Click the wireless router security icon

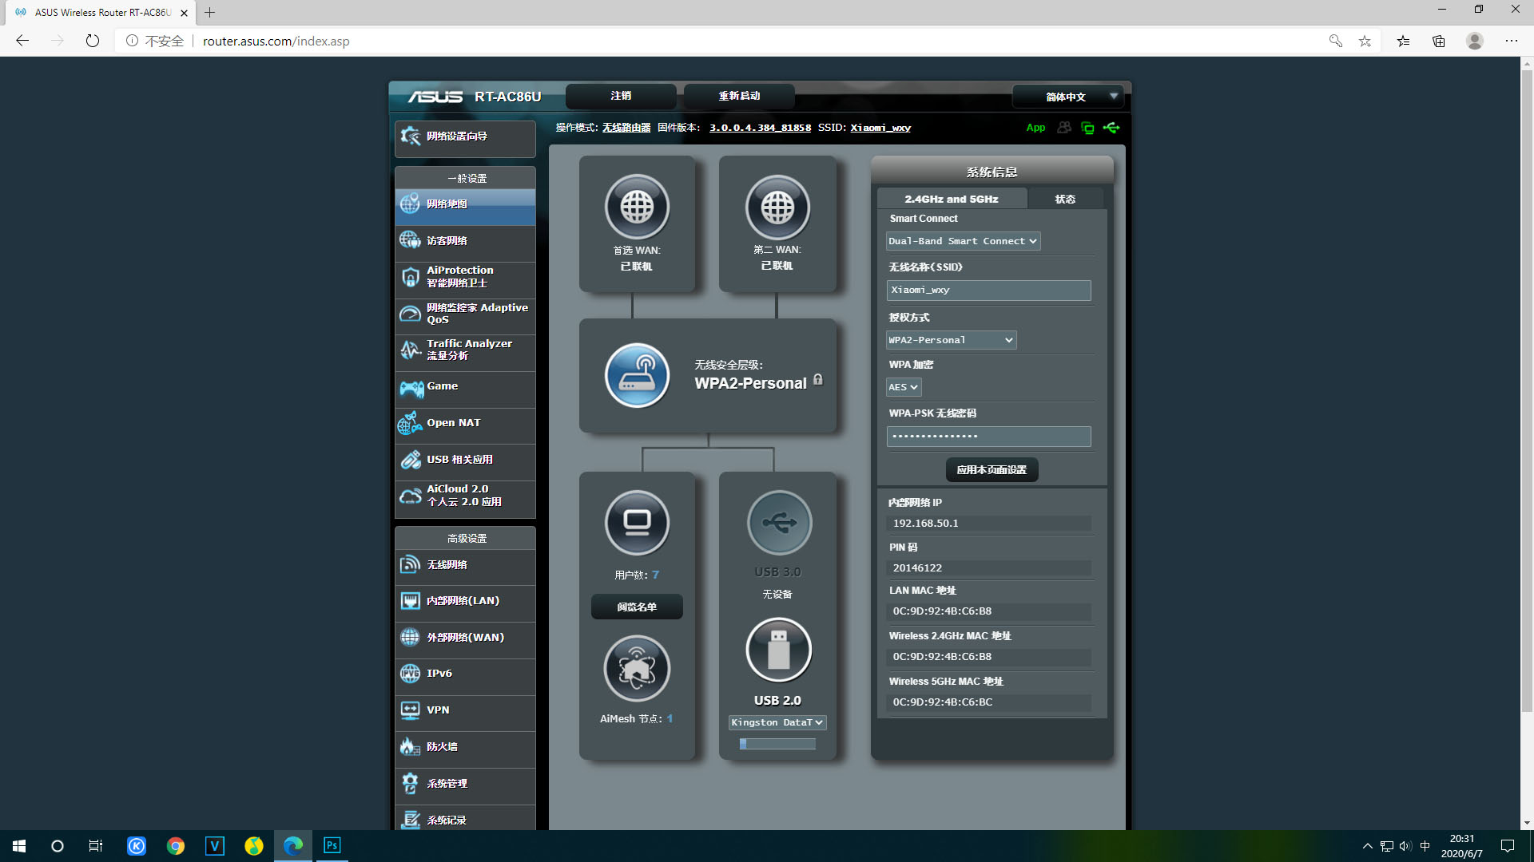pyautogui.click(x=637, y=375)
